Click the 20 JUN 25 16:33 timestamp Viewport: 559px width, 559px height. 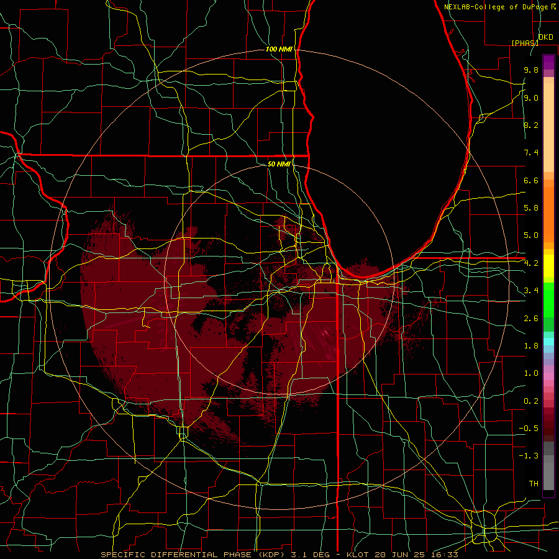pos(416,555)
